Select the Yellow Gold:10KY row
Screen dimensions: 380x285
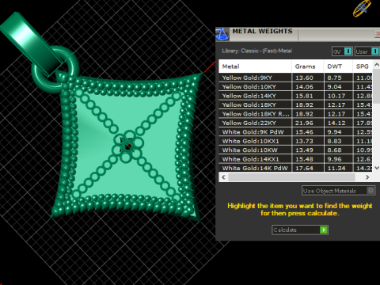click(x=295, y=87)
